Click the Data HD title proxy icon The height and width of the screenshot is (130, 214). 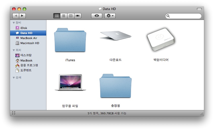tap(100, 9)
